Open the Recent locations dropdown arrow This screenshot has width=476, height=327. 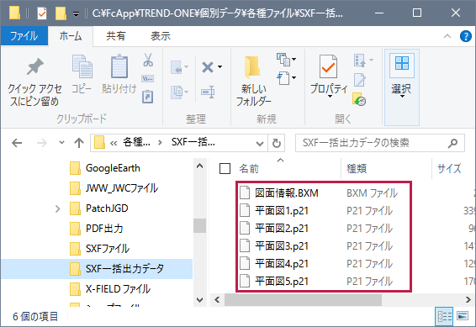[61, 143]
